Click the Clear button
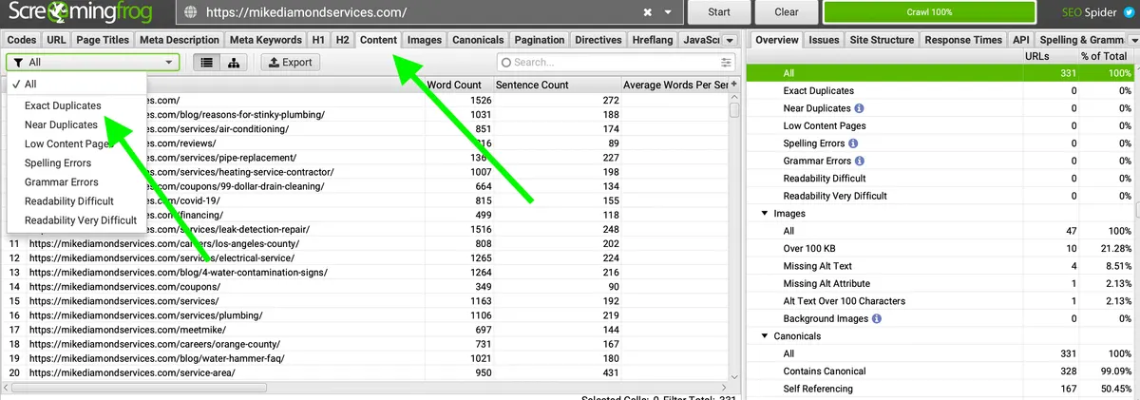This screenshot has height=400, width=1140. pyautogui.click(x=787, y=13)
